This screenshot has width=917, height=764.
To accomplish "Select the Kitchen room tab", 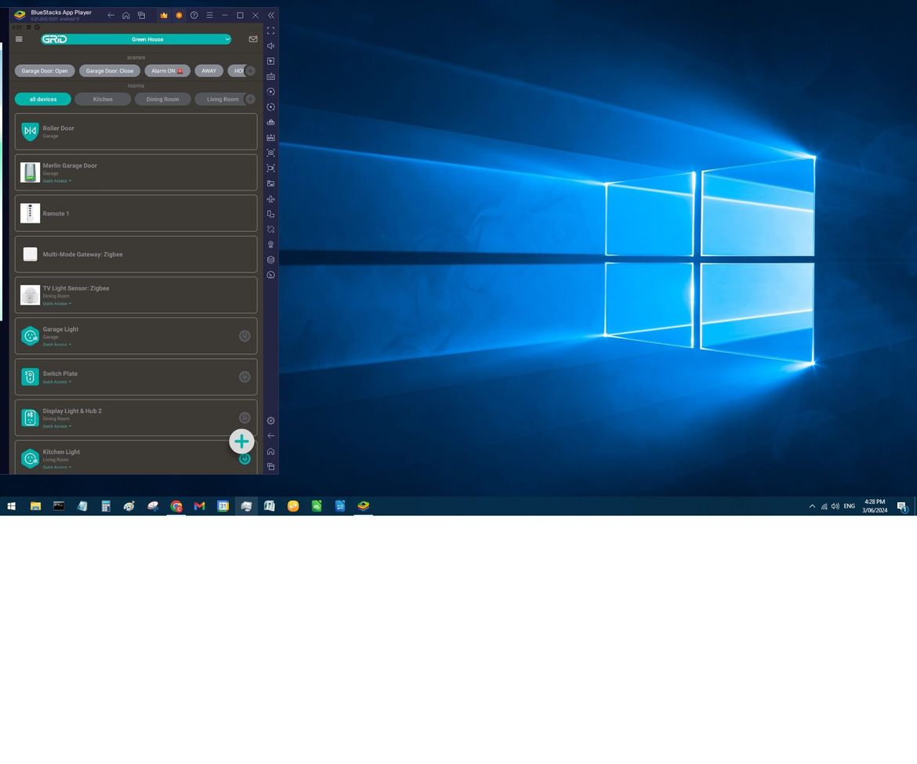I will pyautogui.click(x=103, y=100).
